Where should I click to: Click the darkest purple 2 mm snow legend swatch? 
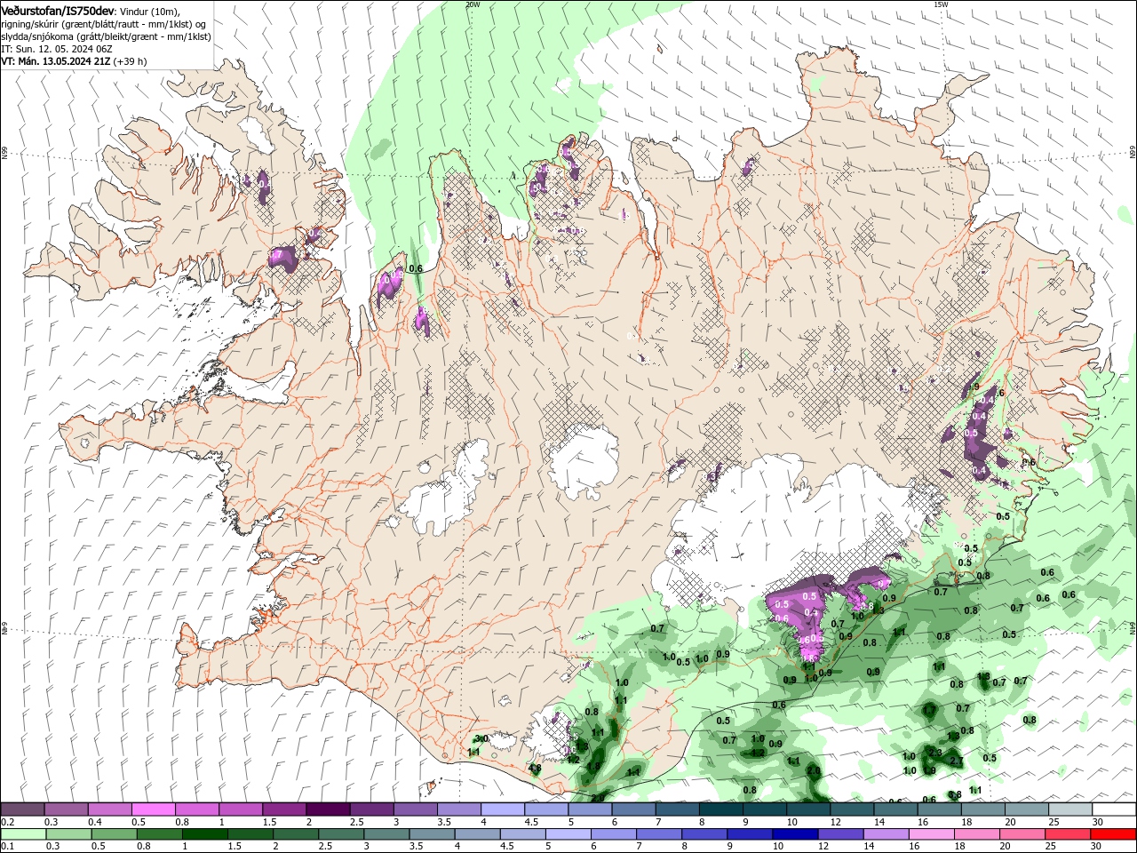[x=328, y=809]
